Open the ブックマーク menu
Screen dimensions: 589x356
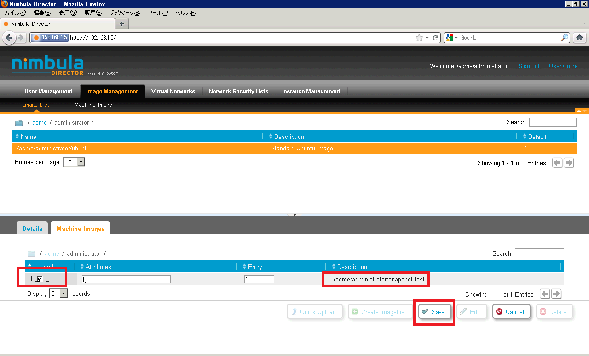click(125, 13)
